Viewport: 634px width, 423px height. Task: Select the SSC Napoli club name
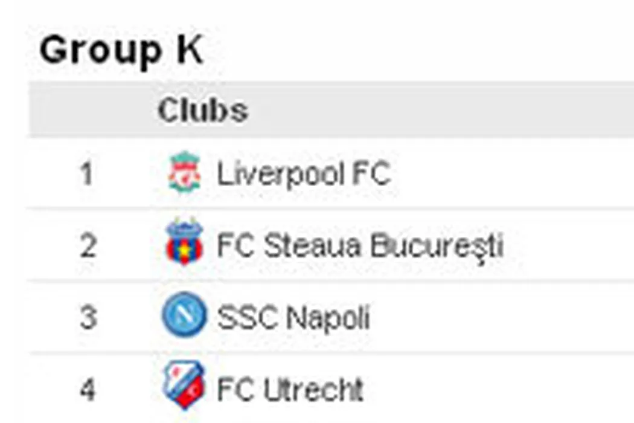tap(293, 317)
